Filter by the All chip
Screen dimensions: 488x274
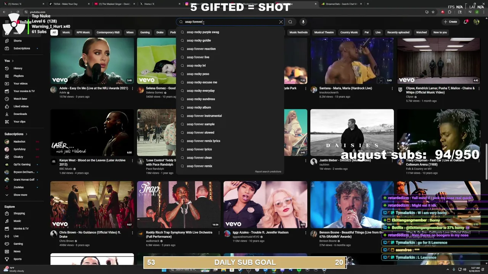[x=54, y=32]
